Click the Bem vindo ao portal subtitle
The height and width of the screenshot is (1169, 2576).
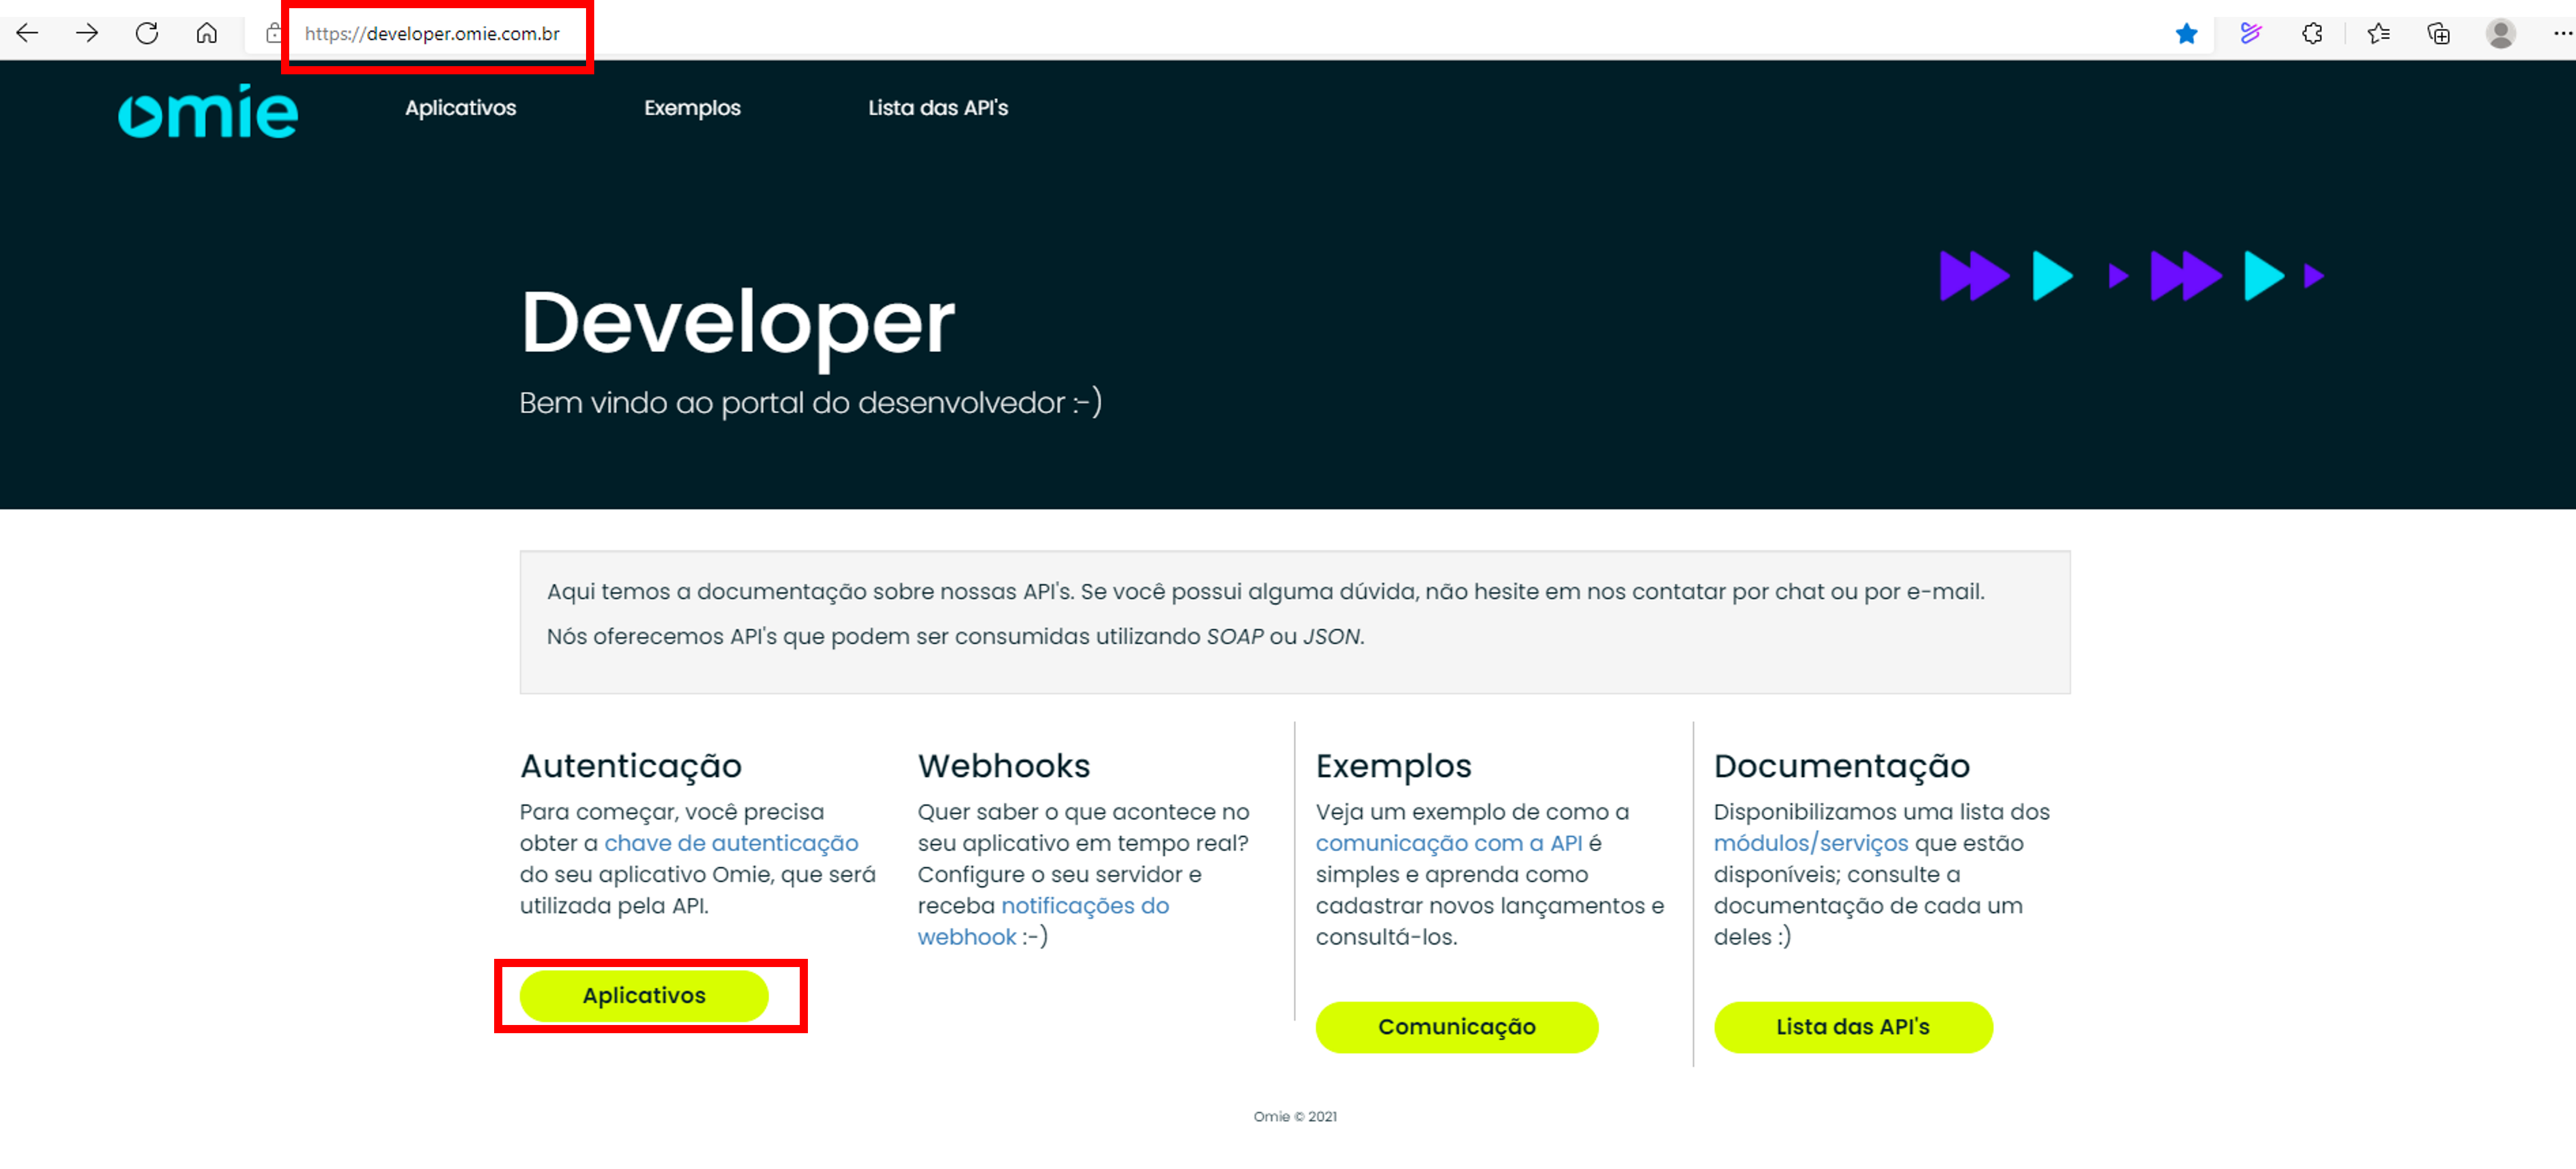(x=810, y=402)
